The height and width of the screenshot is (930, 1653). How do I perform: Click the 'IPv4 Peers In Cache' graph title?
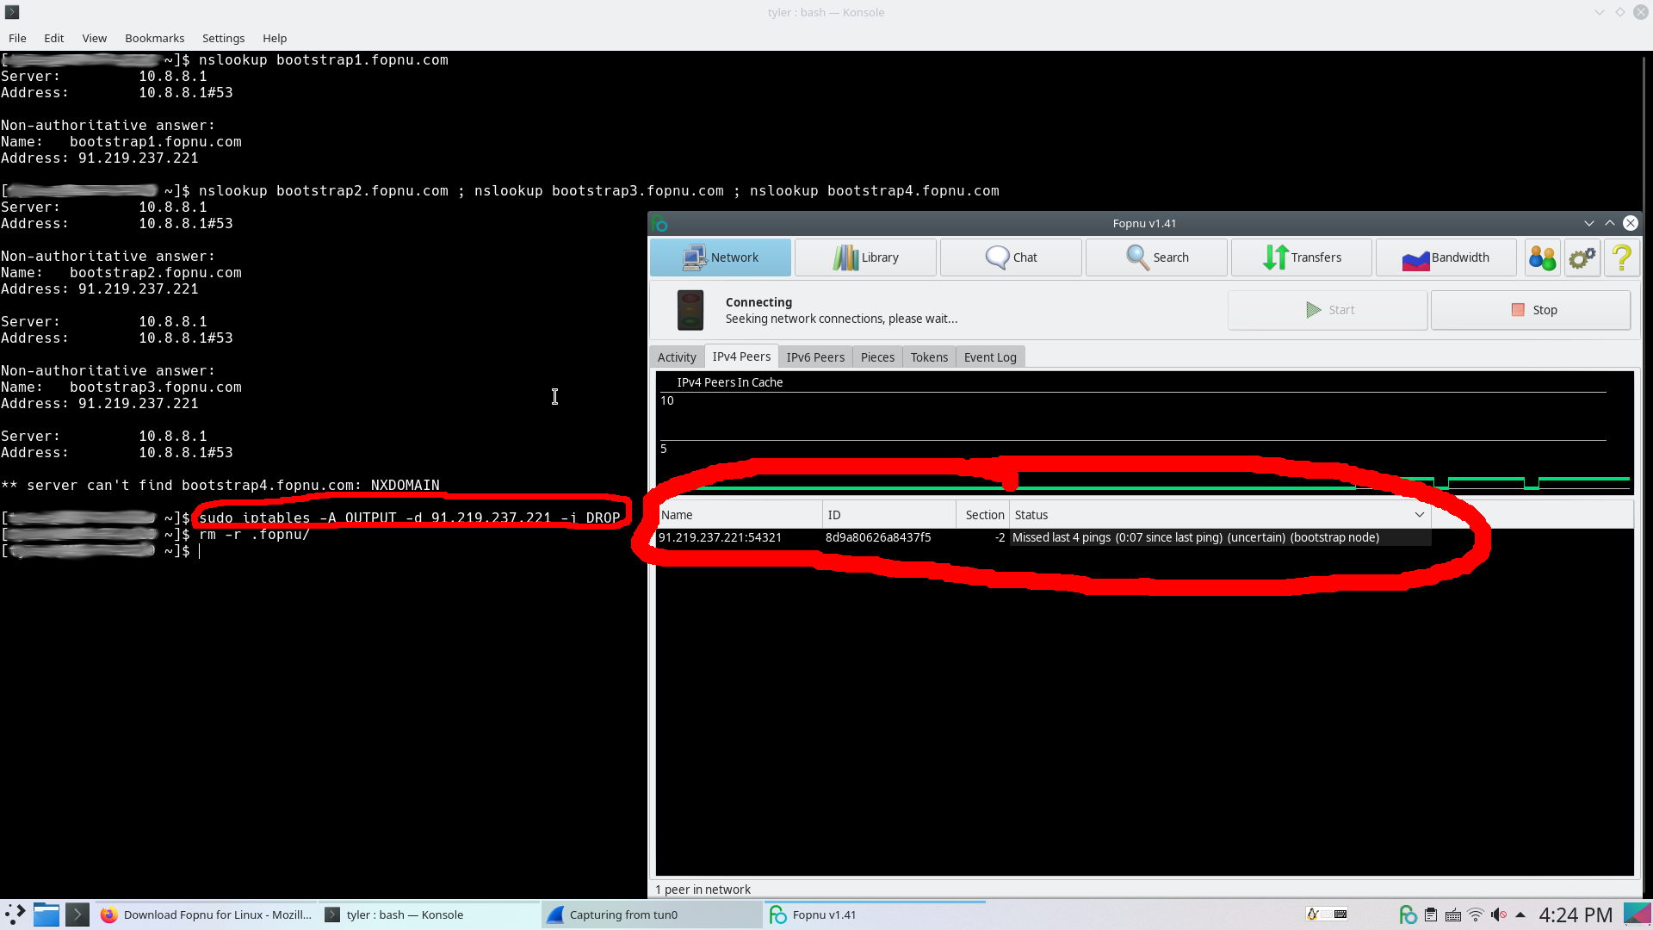tap(729, 382)
